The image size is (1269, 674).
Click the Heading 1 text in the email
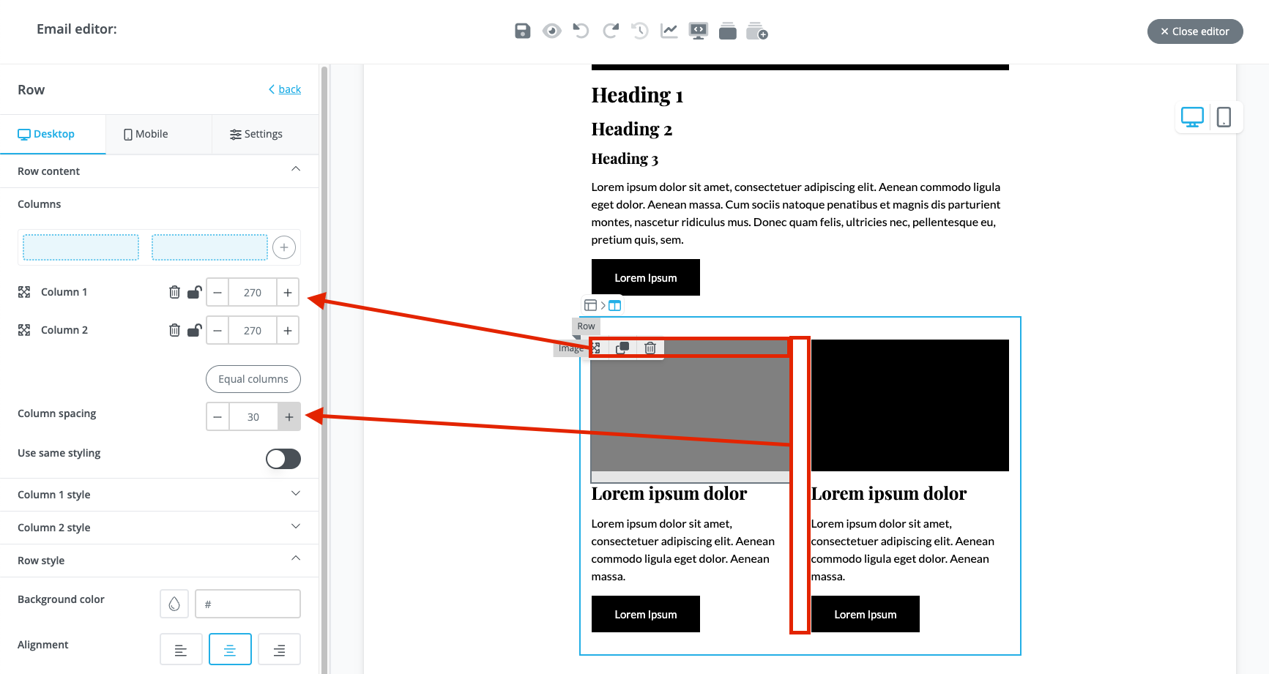coord(637,95)
